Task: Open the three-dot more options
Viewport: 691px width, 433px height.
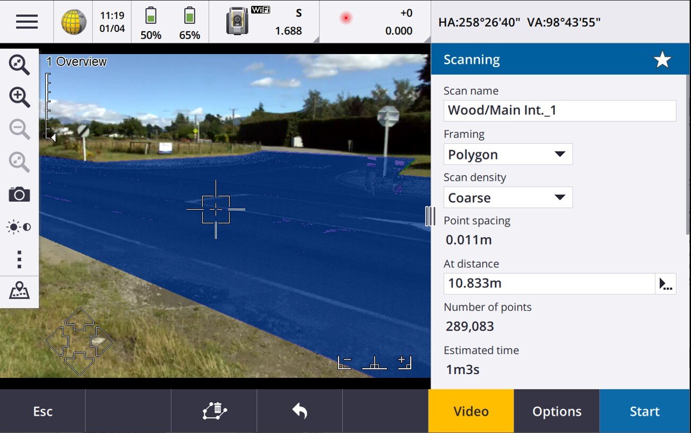Action: (x=19, y=259)
